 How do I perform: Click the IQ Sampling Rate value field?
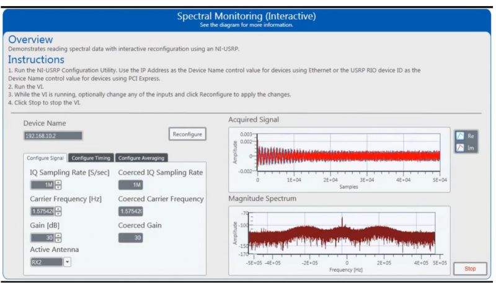[42, 185]
